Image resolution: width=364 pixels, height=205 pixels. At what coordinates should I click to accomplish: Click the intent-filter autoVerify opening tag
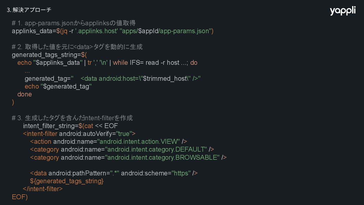[79, 134]
